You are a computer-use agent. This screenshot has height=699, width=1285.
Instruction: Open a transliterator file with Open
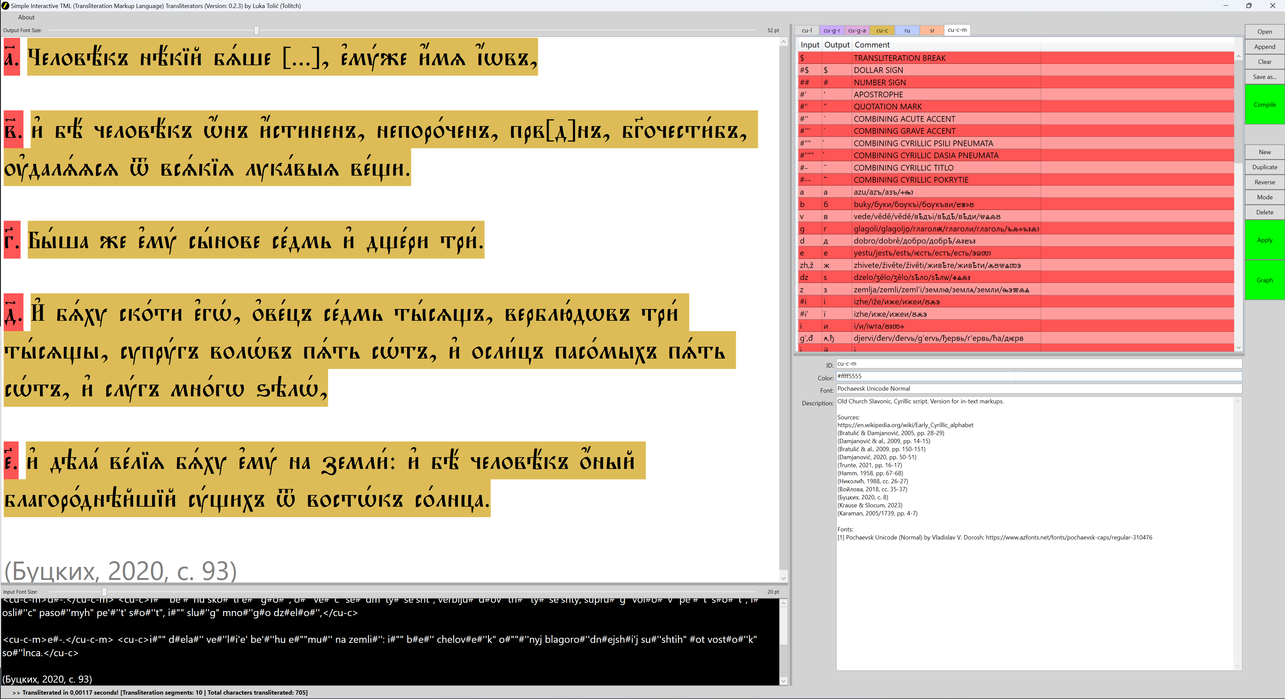pyautogui.click(x=1264, y=31)
